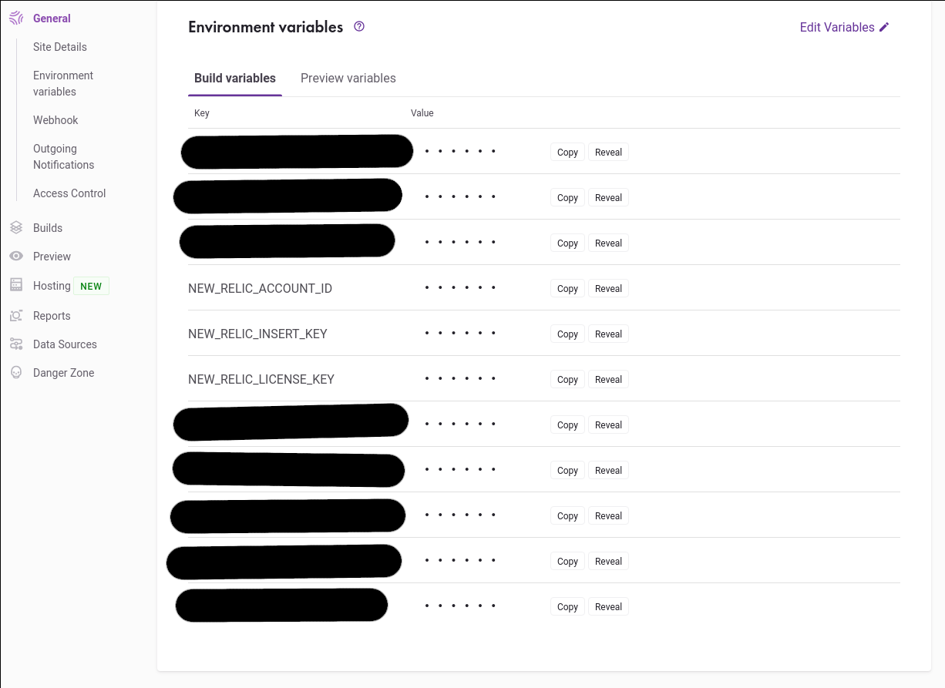Open the Environment variables help icon
The height and width of the screenshot is (688, 945).
click(359, 26)
